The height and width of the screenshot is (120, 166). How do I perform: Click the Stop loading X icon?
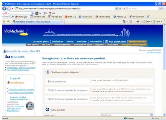(124, 8)
